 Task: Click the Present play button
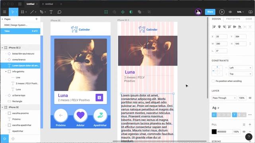point(222,12)
